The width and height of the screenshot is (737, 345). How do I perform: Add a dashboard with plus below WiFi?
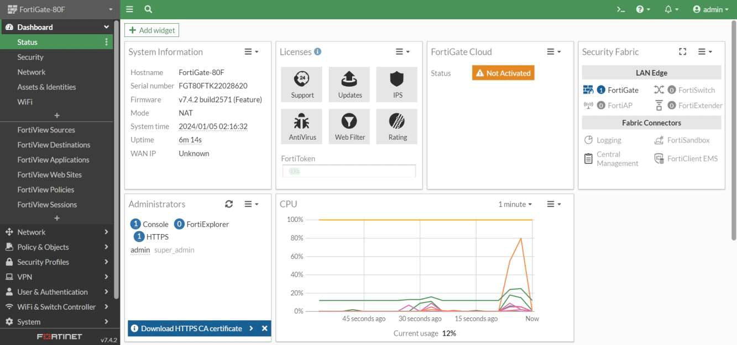pos(56,115)
